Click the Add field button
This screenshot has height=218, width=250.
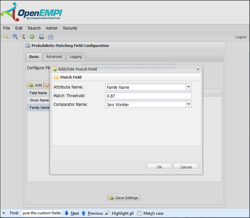point(35,85)
